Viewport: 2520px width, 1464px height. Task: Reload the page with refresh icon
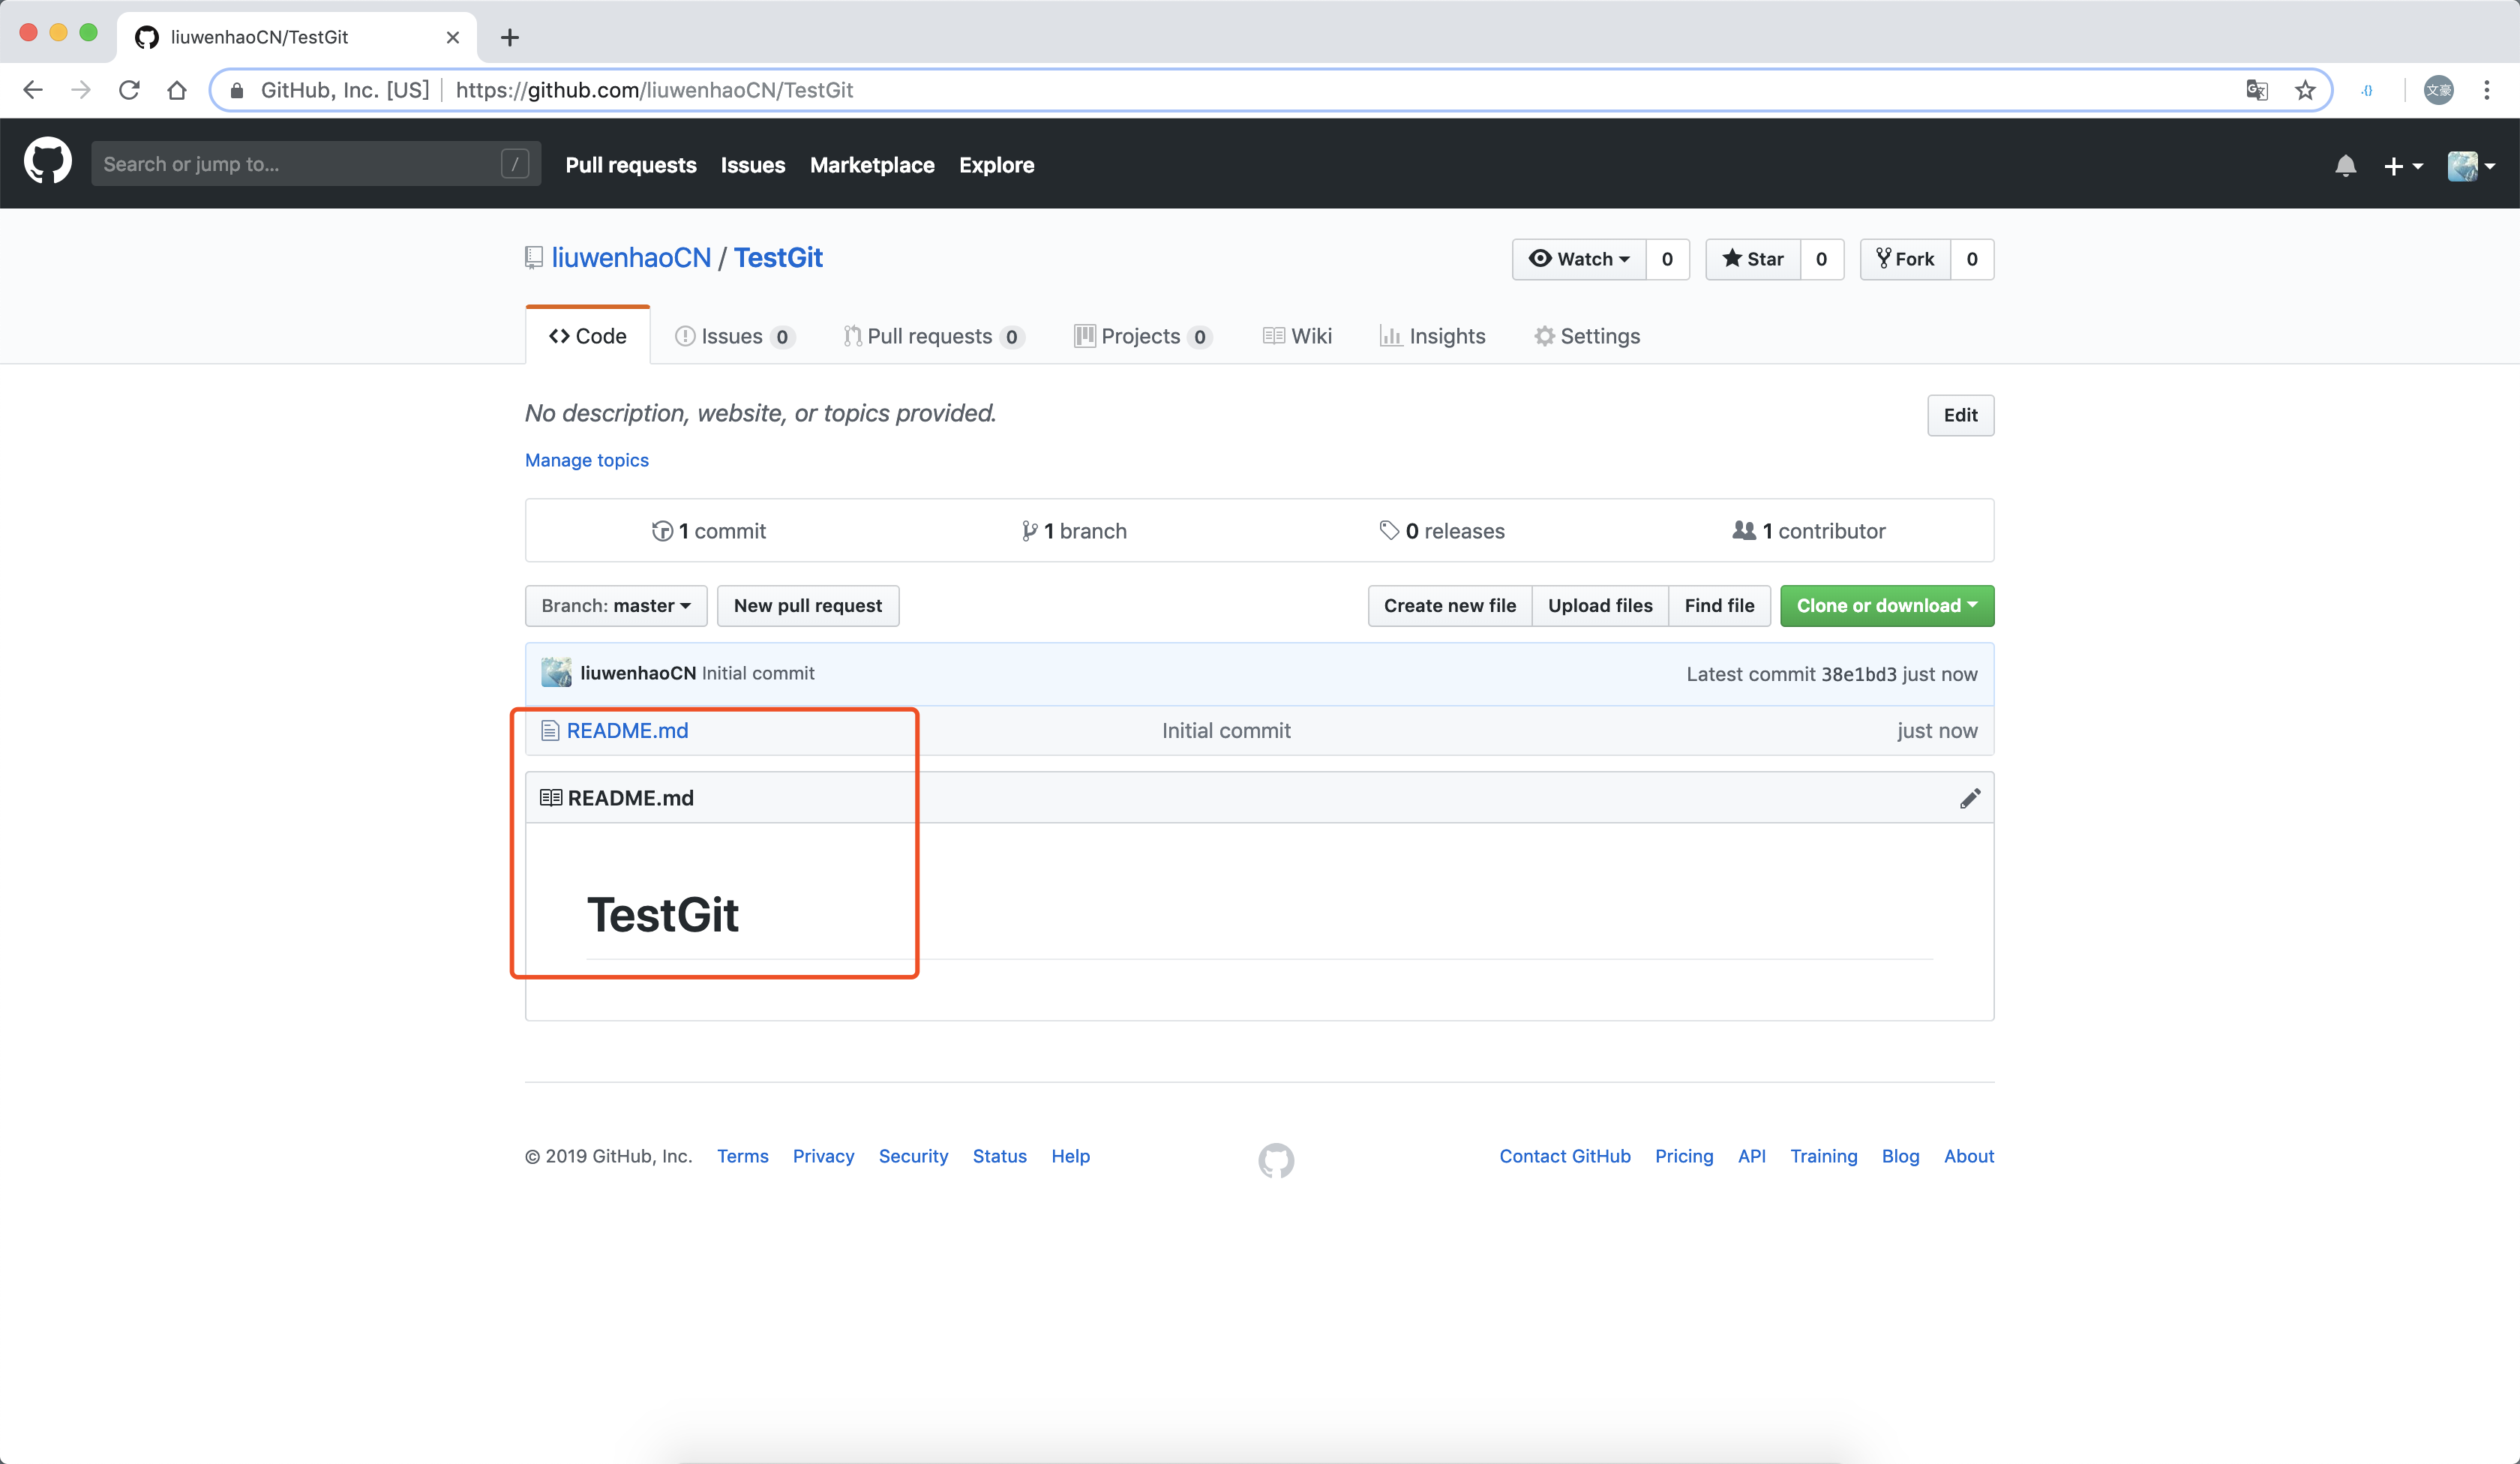129,90
